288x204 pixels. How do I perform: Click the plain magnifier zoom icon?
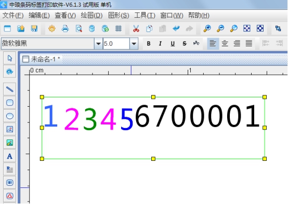[233, 29]
